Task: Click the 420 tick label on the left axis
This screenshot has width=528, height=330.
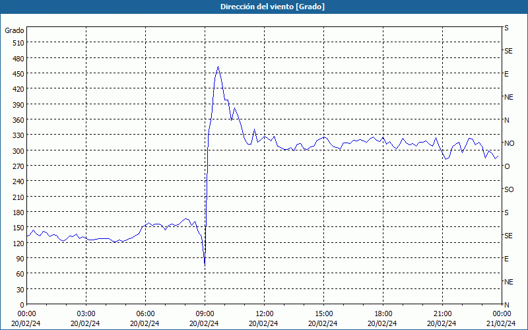Action: click(18, 89)
